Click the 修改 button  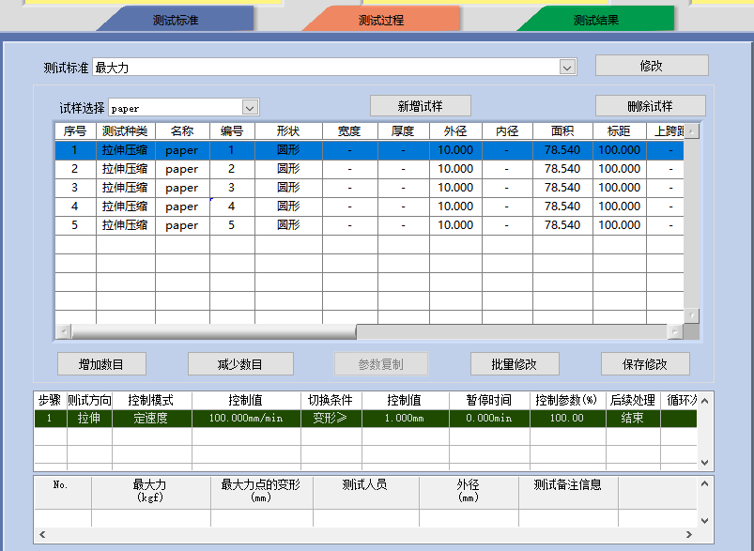(651, 66)
